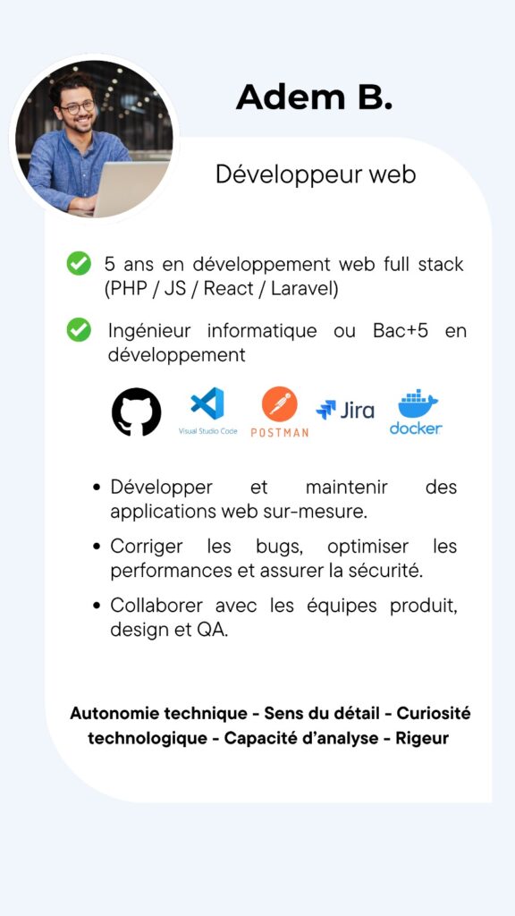This screenshot has height=916, width=515.
Task: Click the green checkmark beside Ingénieur informatique
Action: [x=79, y=330]
